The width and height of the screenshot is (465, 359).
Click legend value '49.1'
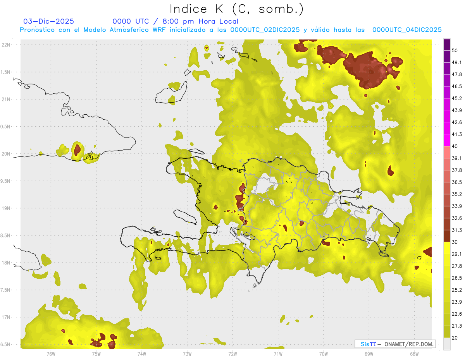[456, 62]
